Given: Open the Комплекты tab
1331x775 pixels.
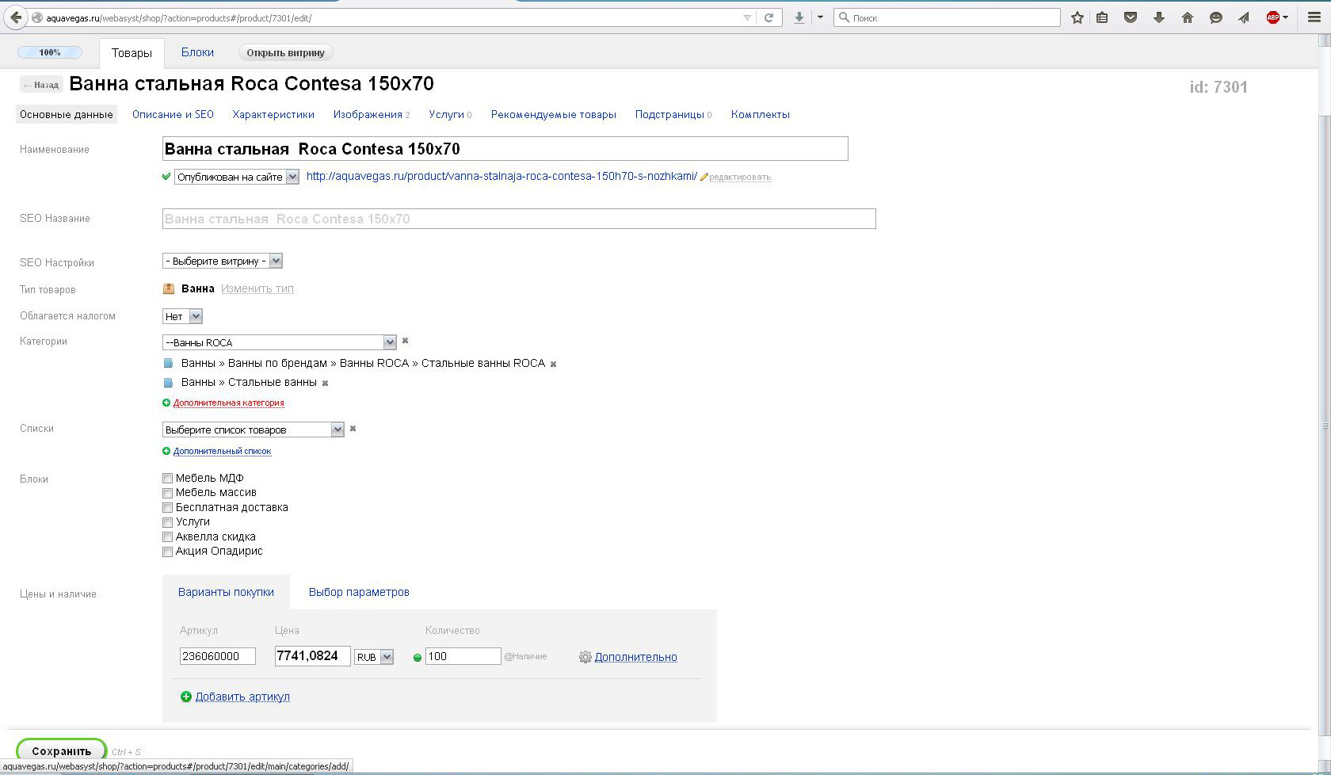Looking at the screenshot, I should pos(761,115).
